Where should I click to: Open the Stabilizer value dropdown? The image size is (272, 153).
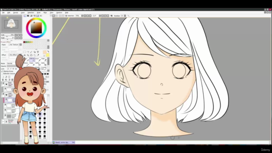tap(125, 16)
